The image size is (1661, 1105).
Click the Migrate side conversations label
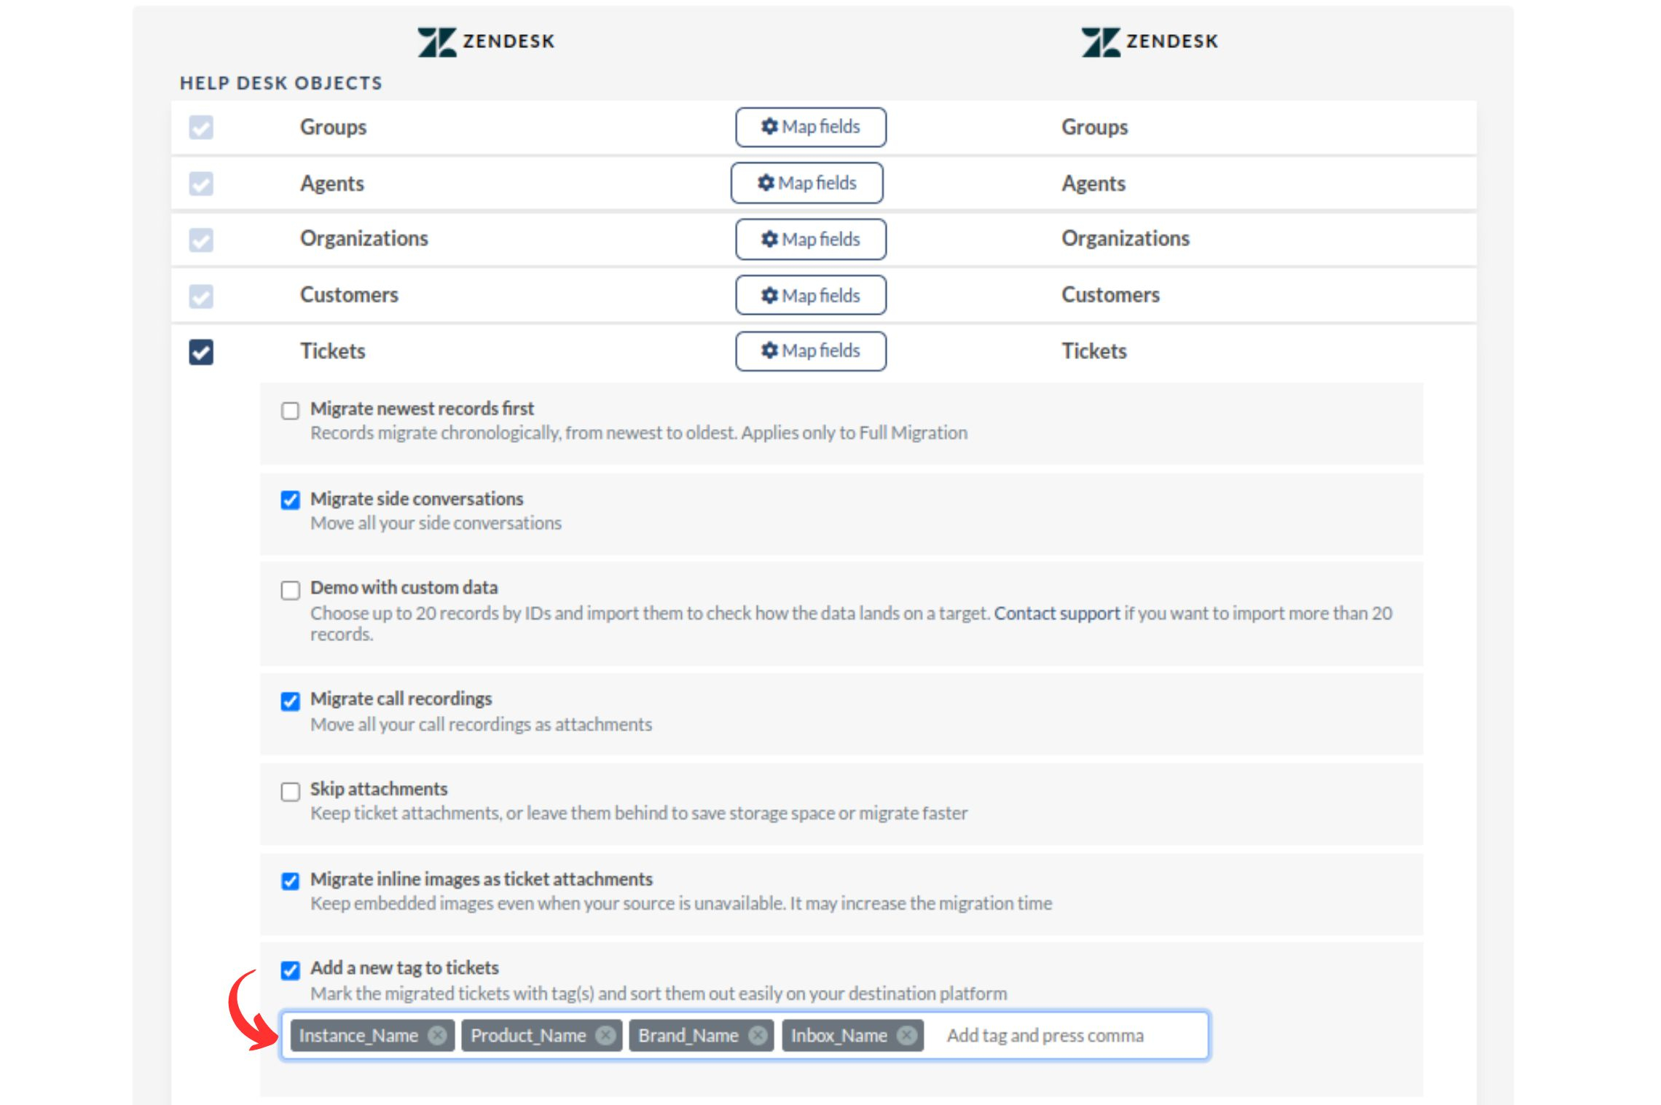coord(417,499)
